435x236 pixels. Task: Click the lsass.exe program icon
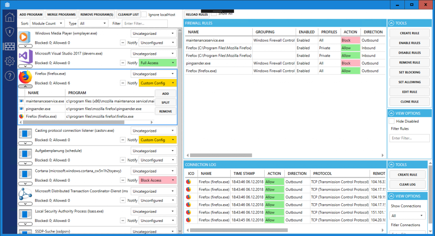click(25, 215)
